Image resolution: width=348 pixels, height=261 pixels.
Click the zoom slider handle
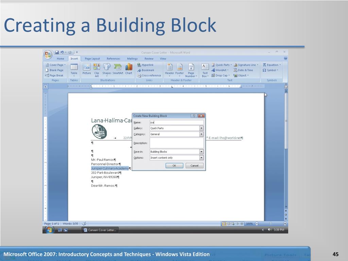pyautogui.click(x=271, y=224)
